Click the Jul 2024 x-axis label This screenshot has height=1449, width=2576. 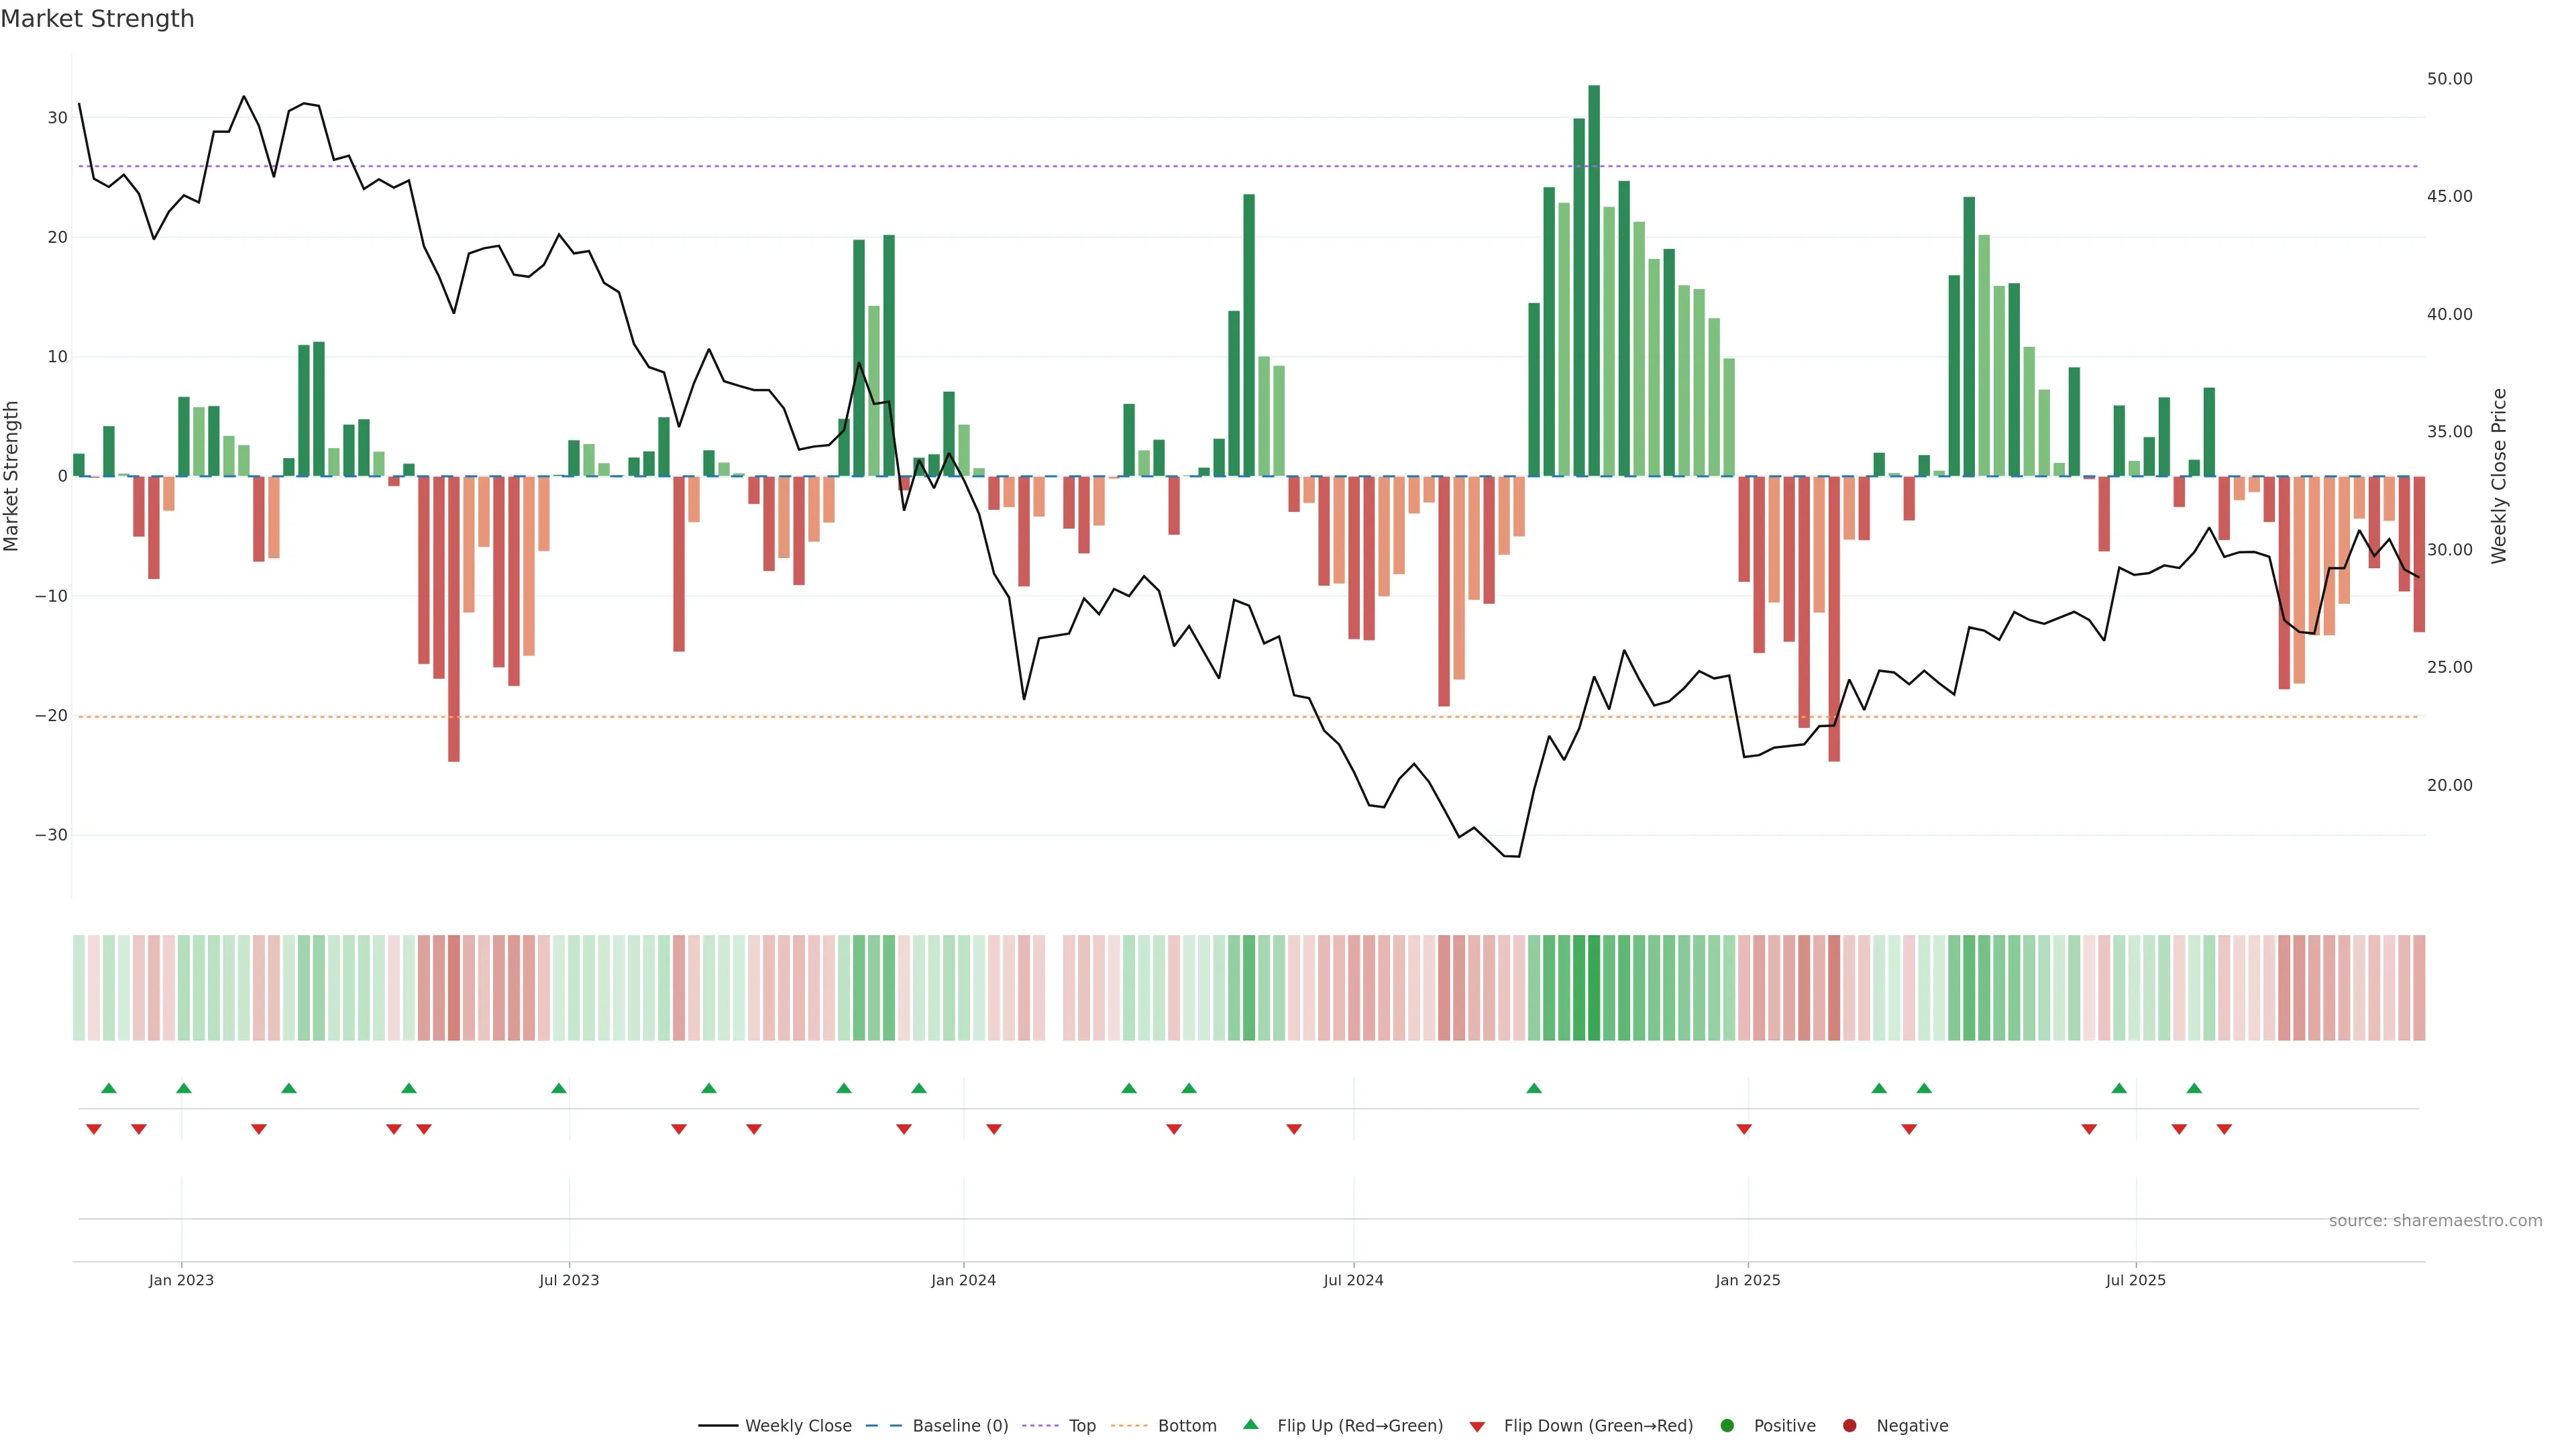pos(1353,1280)
